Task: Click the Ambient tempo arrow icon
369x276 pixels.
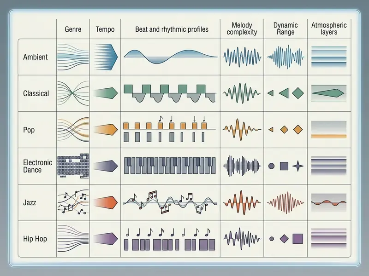Action: (x=106, y=57)
